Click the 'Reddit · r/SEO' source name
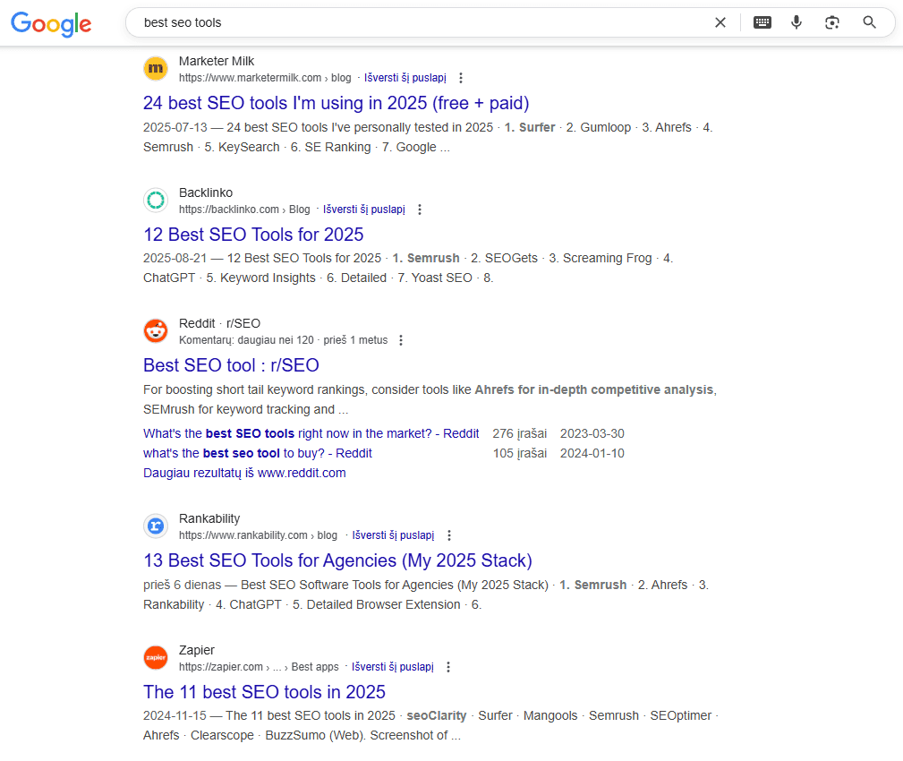The image size is (903, 761). click(x=219, y=323)
